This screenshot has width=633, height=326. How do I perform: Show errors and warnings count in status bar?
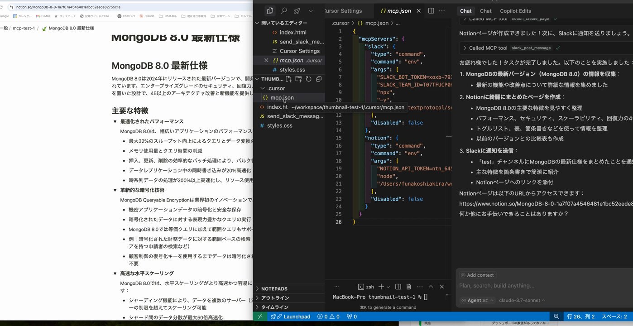point(328,316)
